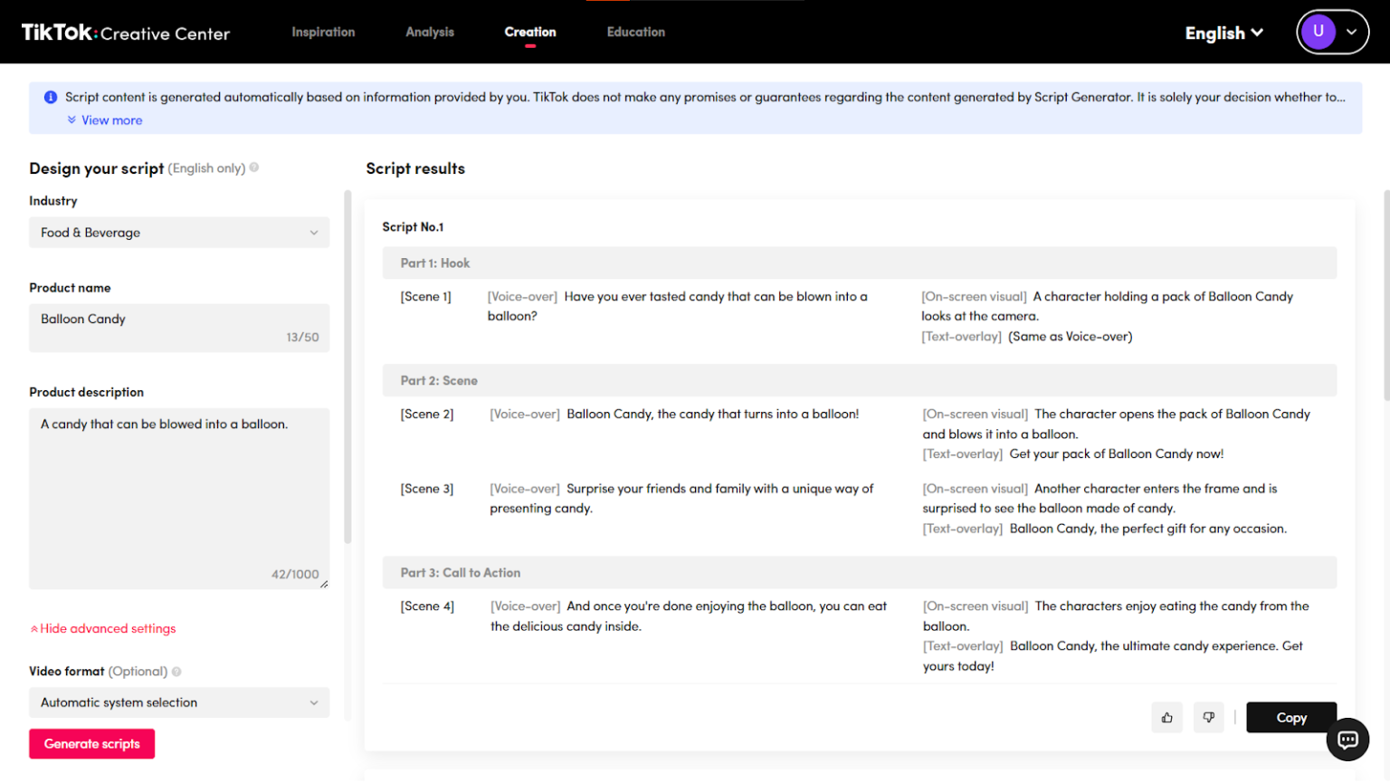Image resolution: width=1390 pixels, height=783 pixels.
Task: Click the Script No.1 title
Action: point(413,227)
